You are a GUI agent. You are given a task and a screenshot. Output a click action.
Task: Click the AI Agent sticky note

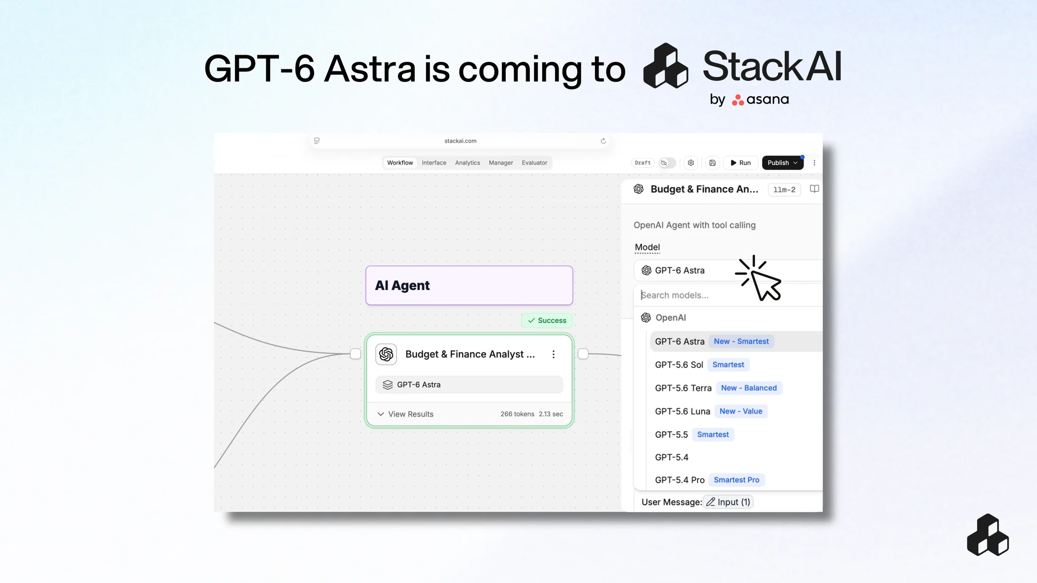point(469,285)
